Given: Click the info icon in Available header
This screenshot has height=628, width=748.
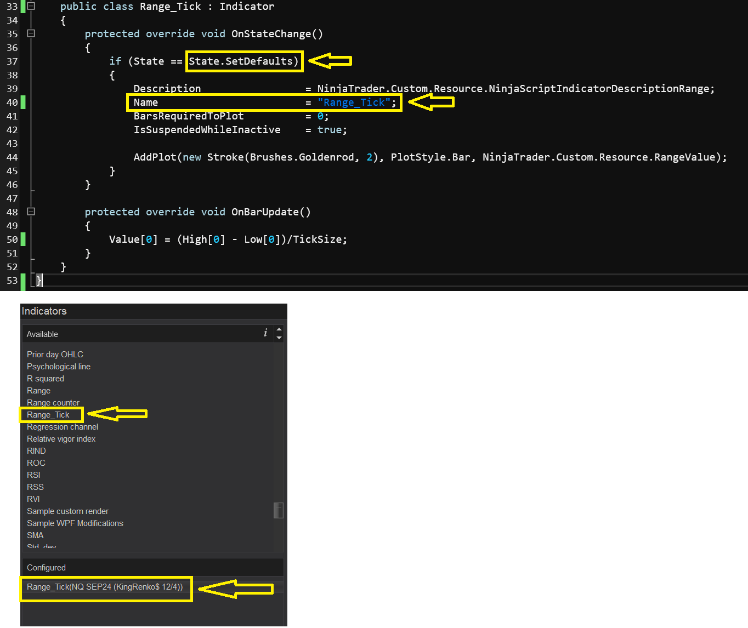Looking at the screenshot, I should 265,333.
